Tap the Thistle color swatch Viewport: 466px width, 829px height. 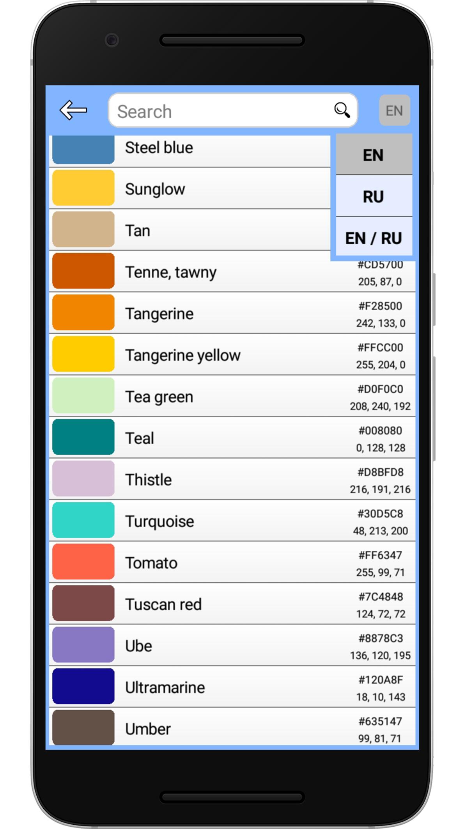click(x=83, y=479)
